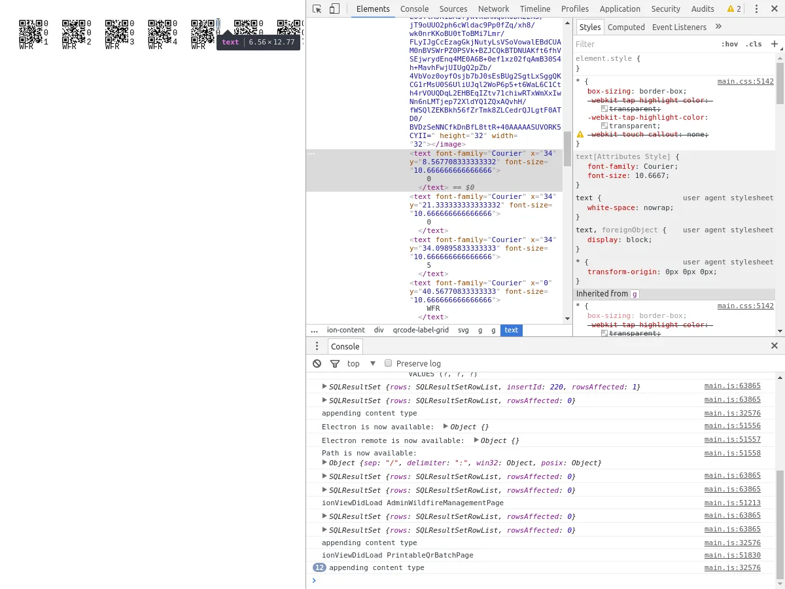
Task: Activate the inspect element picker icon
Action: [x=317, y=9]
